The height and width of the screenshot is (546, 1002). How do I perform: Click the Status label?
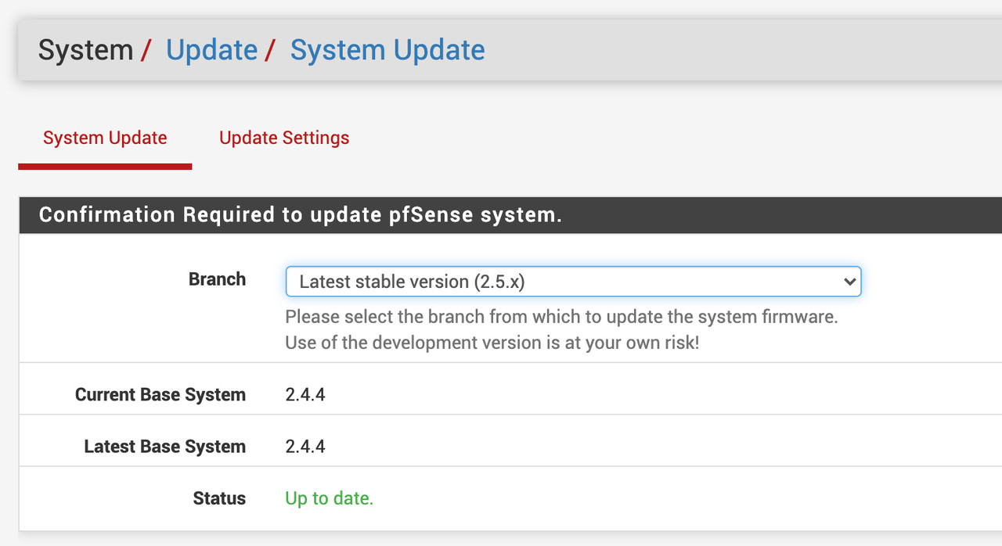(x=219, y=498)
